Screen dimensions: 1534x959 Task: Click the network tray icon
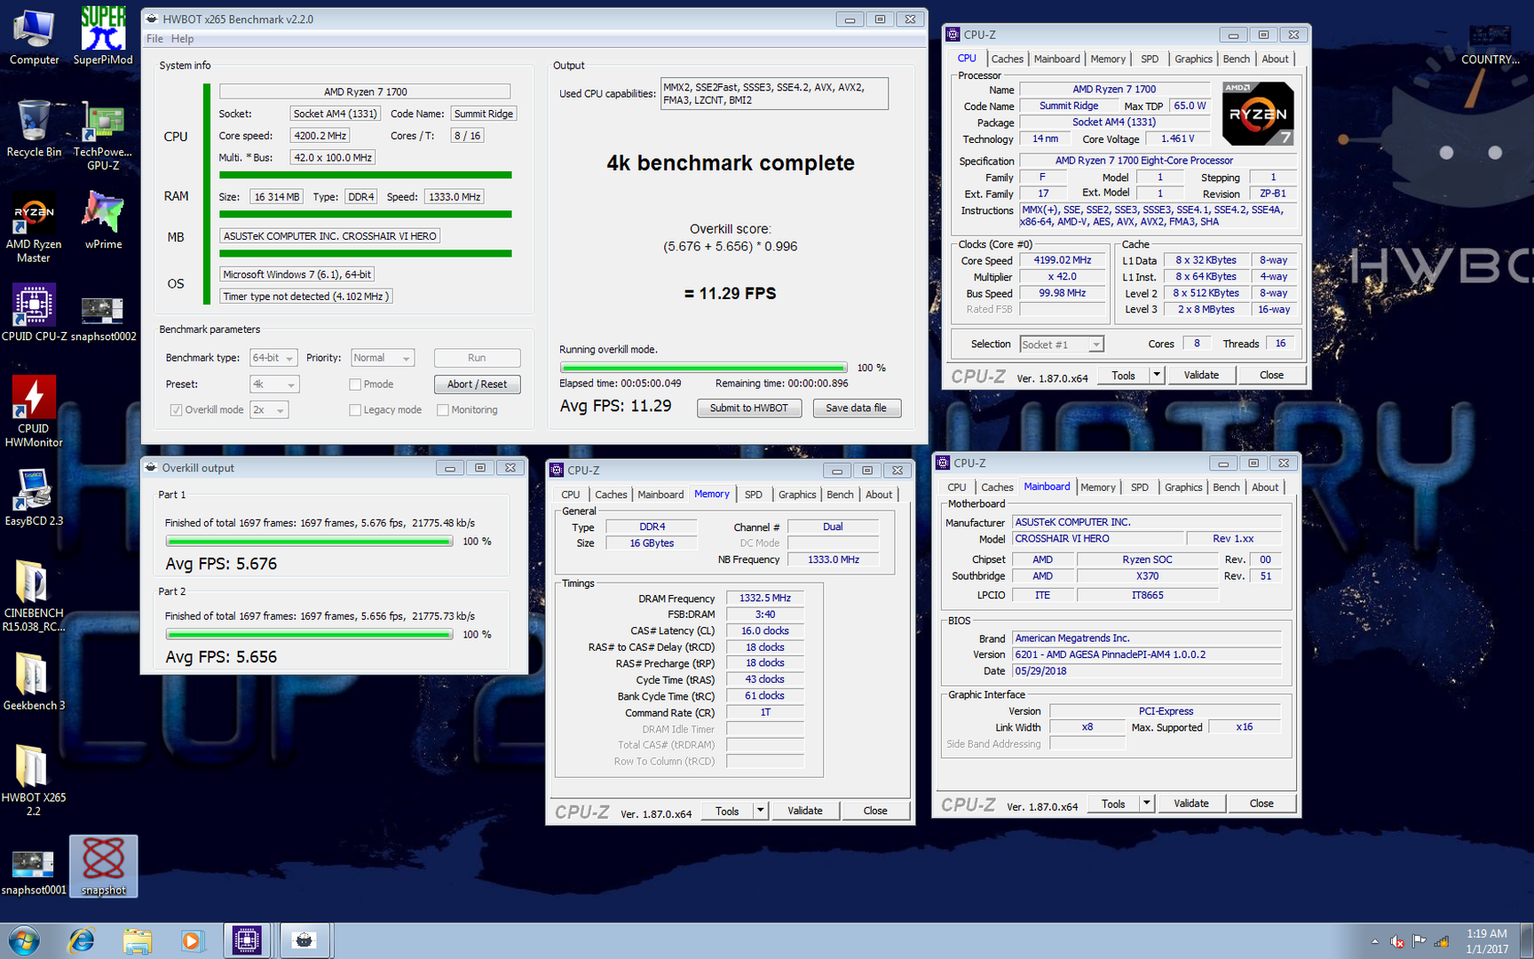(x=1442, y=941)
